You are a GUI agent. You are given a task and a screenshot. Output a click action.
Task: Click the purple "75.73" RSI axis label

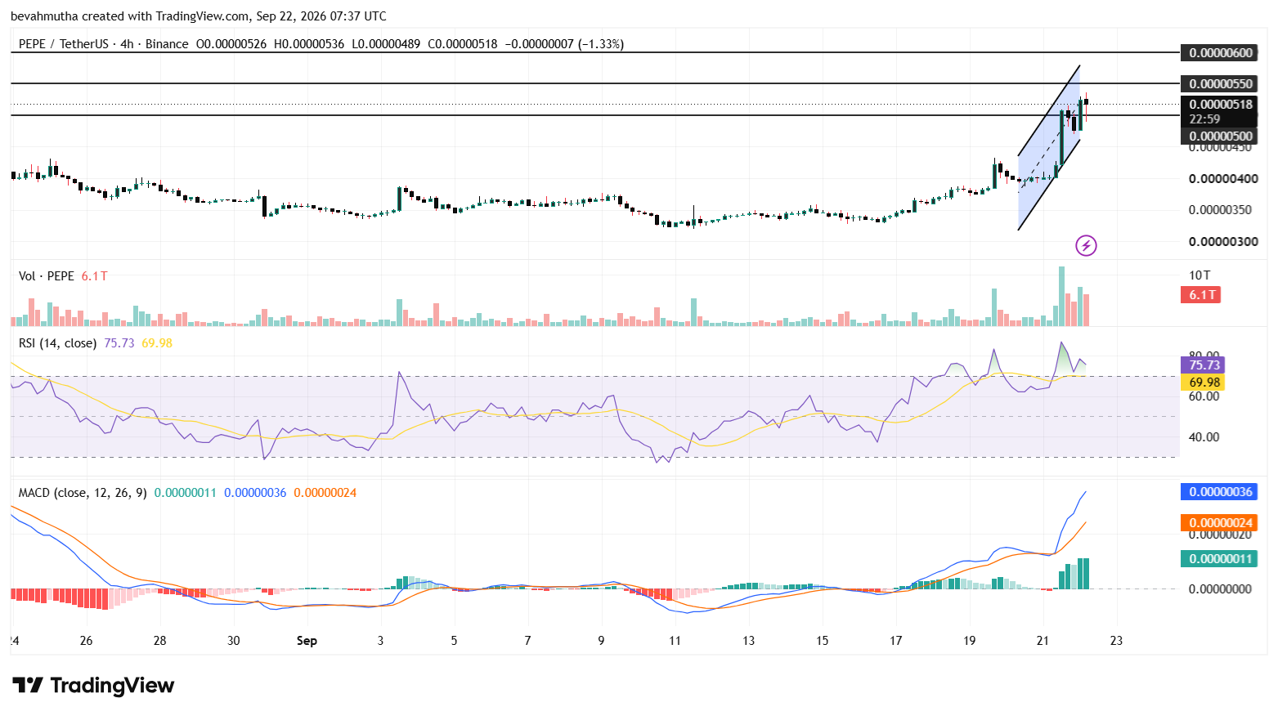point(1203,365)
